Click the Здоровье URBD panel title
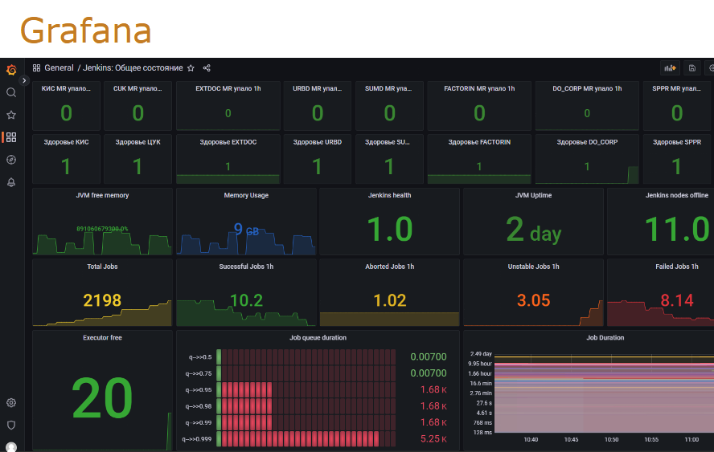 coord(318,142)
